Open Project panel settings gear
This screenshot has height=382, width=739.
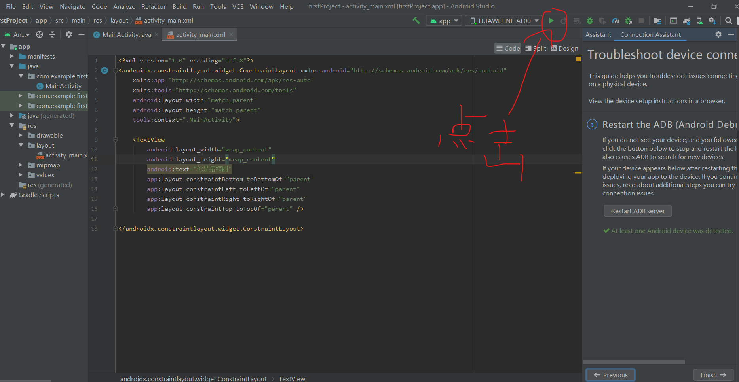coord(69,34)
